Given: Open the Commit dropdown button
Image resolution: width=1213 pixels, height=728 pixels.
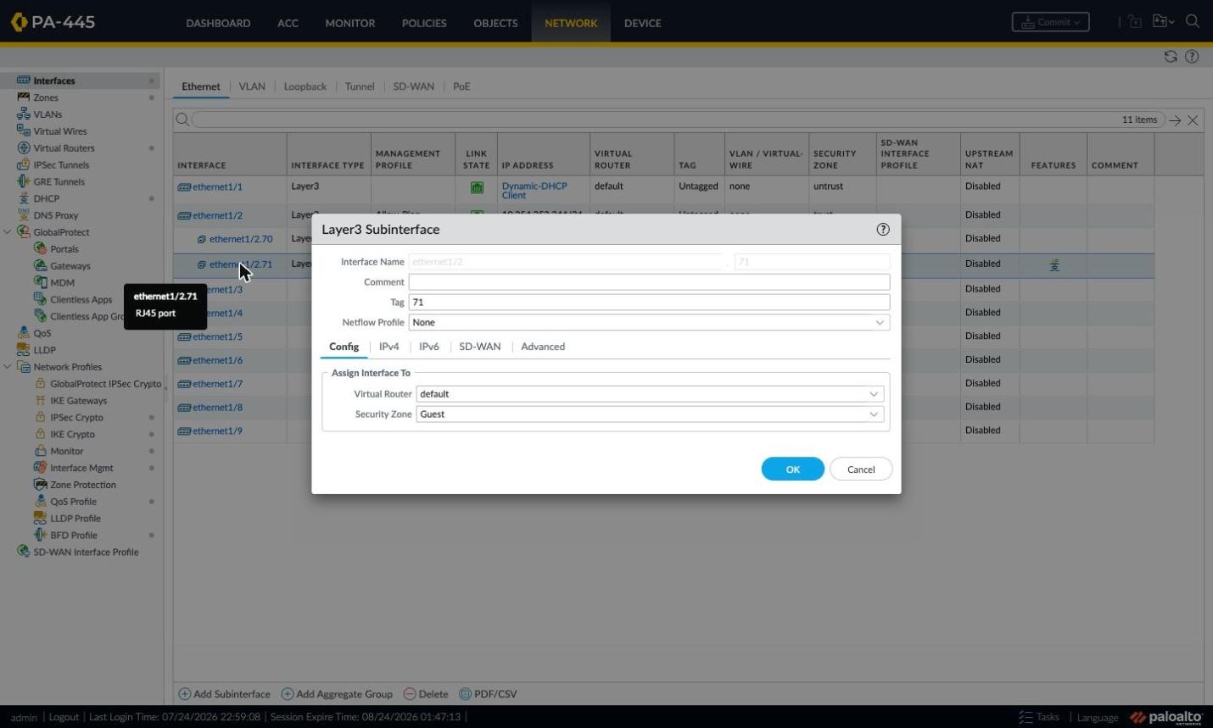Looking at the screenshot, I should (1050, 22).
